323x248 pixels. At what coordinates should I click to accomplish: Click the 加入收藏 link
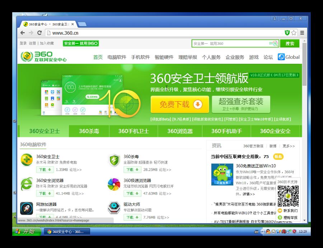(x=47, y=43)
